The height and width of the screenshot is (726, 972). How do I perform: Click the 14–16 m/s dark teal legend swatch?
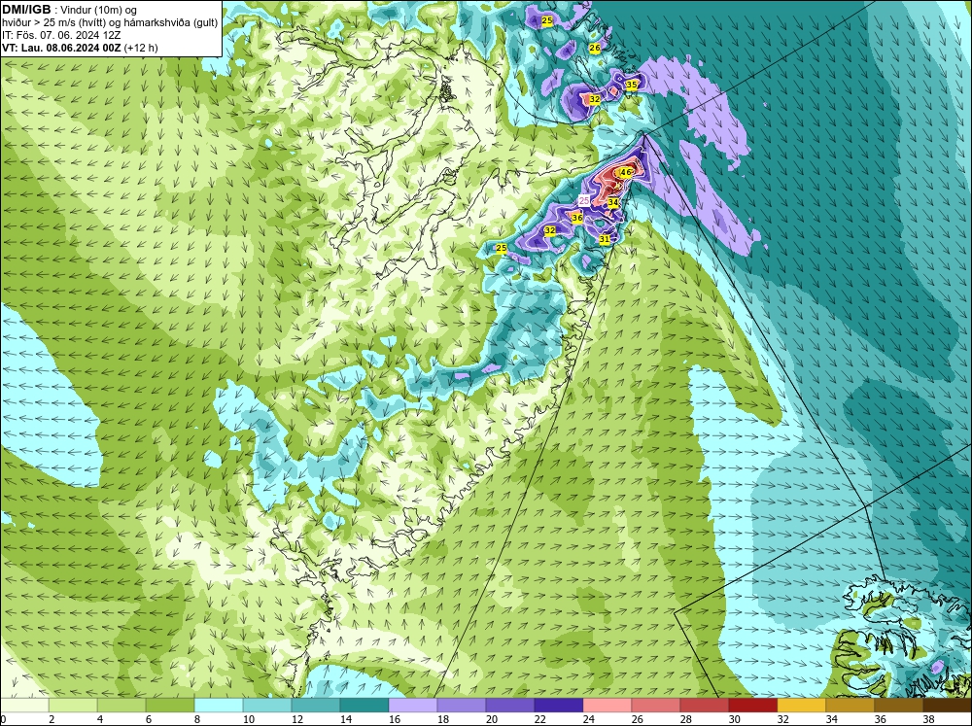(x=364, y=705)
